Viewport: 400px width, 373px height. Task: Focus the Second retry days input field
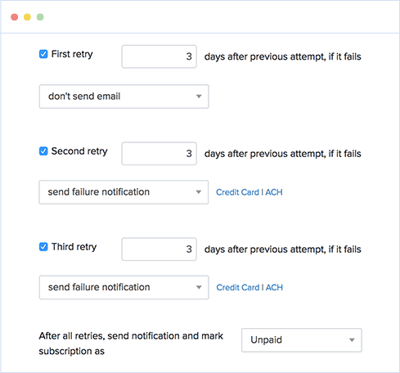[x=160, y=154]
